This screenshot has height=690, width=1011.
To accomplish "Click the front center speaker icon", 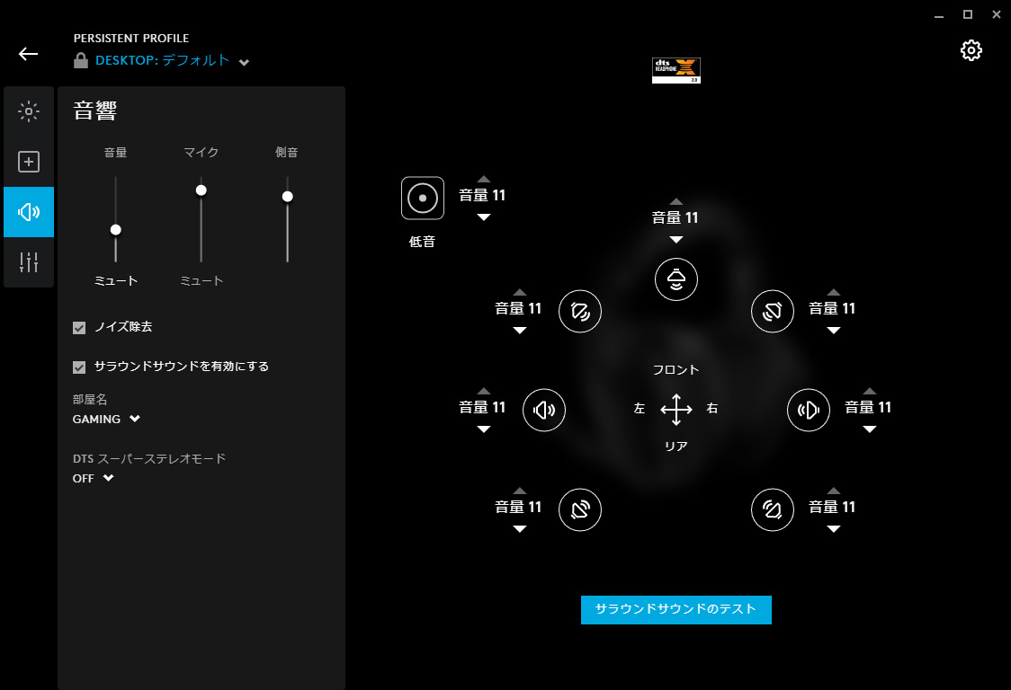I will click(675, 279).
